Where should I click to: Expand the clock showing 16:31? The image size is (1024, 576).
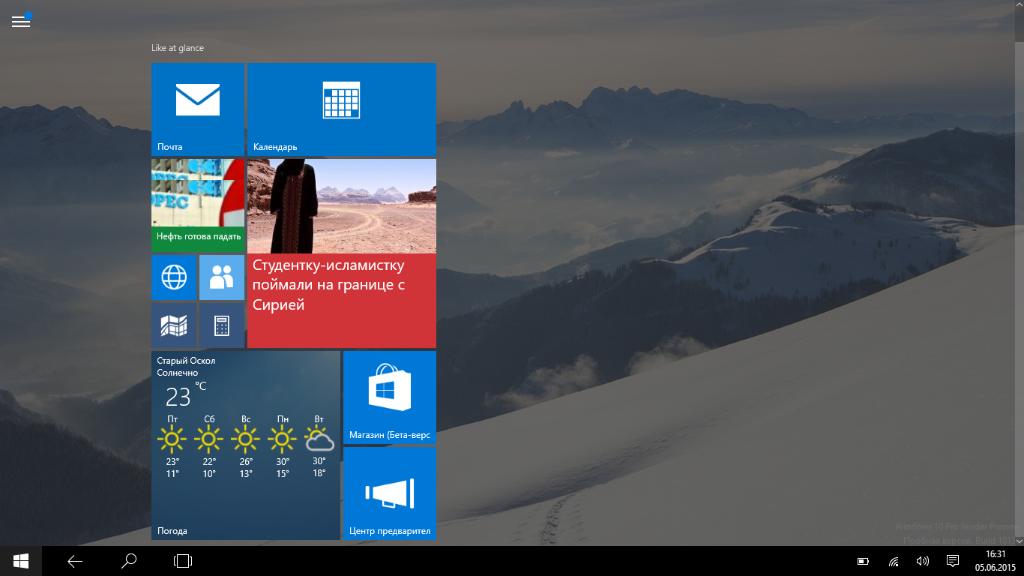(x=996, y=561)
